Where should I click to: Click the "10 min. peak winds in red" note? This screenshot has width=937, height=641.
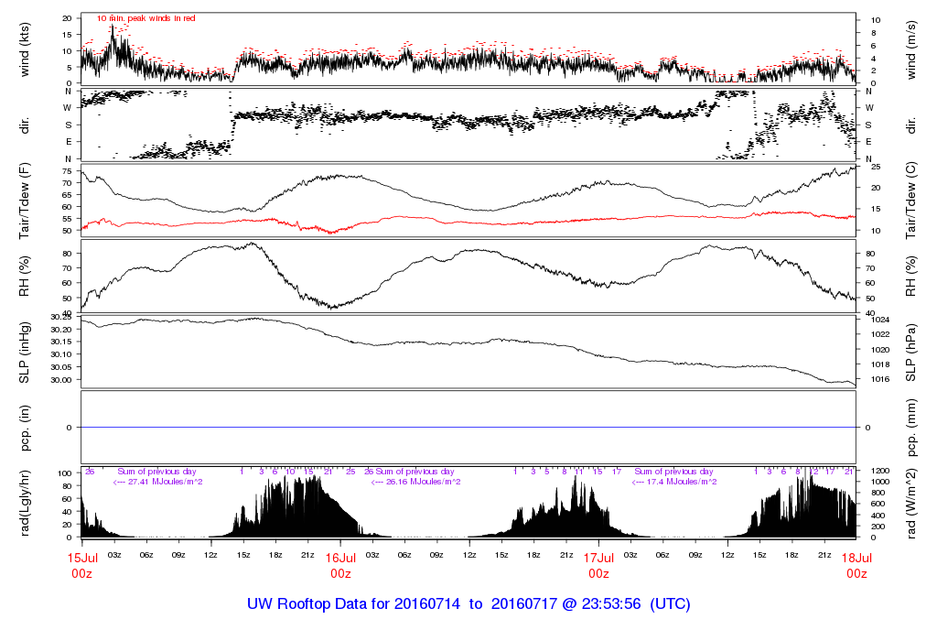145,18
